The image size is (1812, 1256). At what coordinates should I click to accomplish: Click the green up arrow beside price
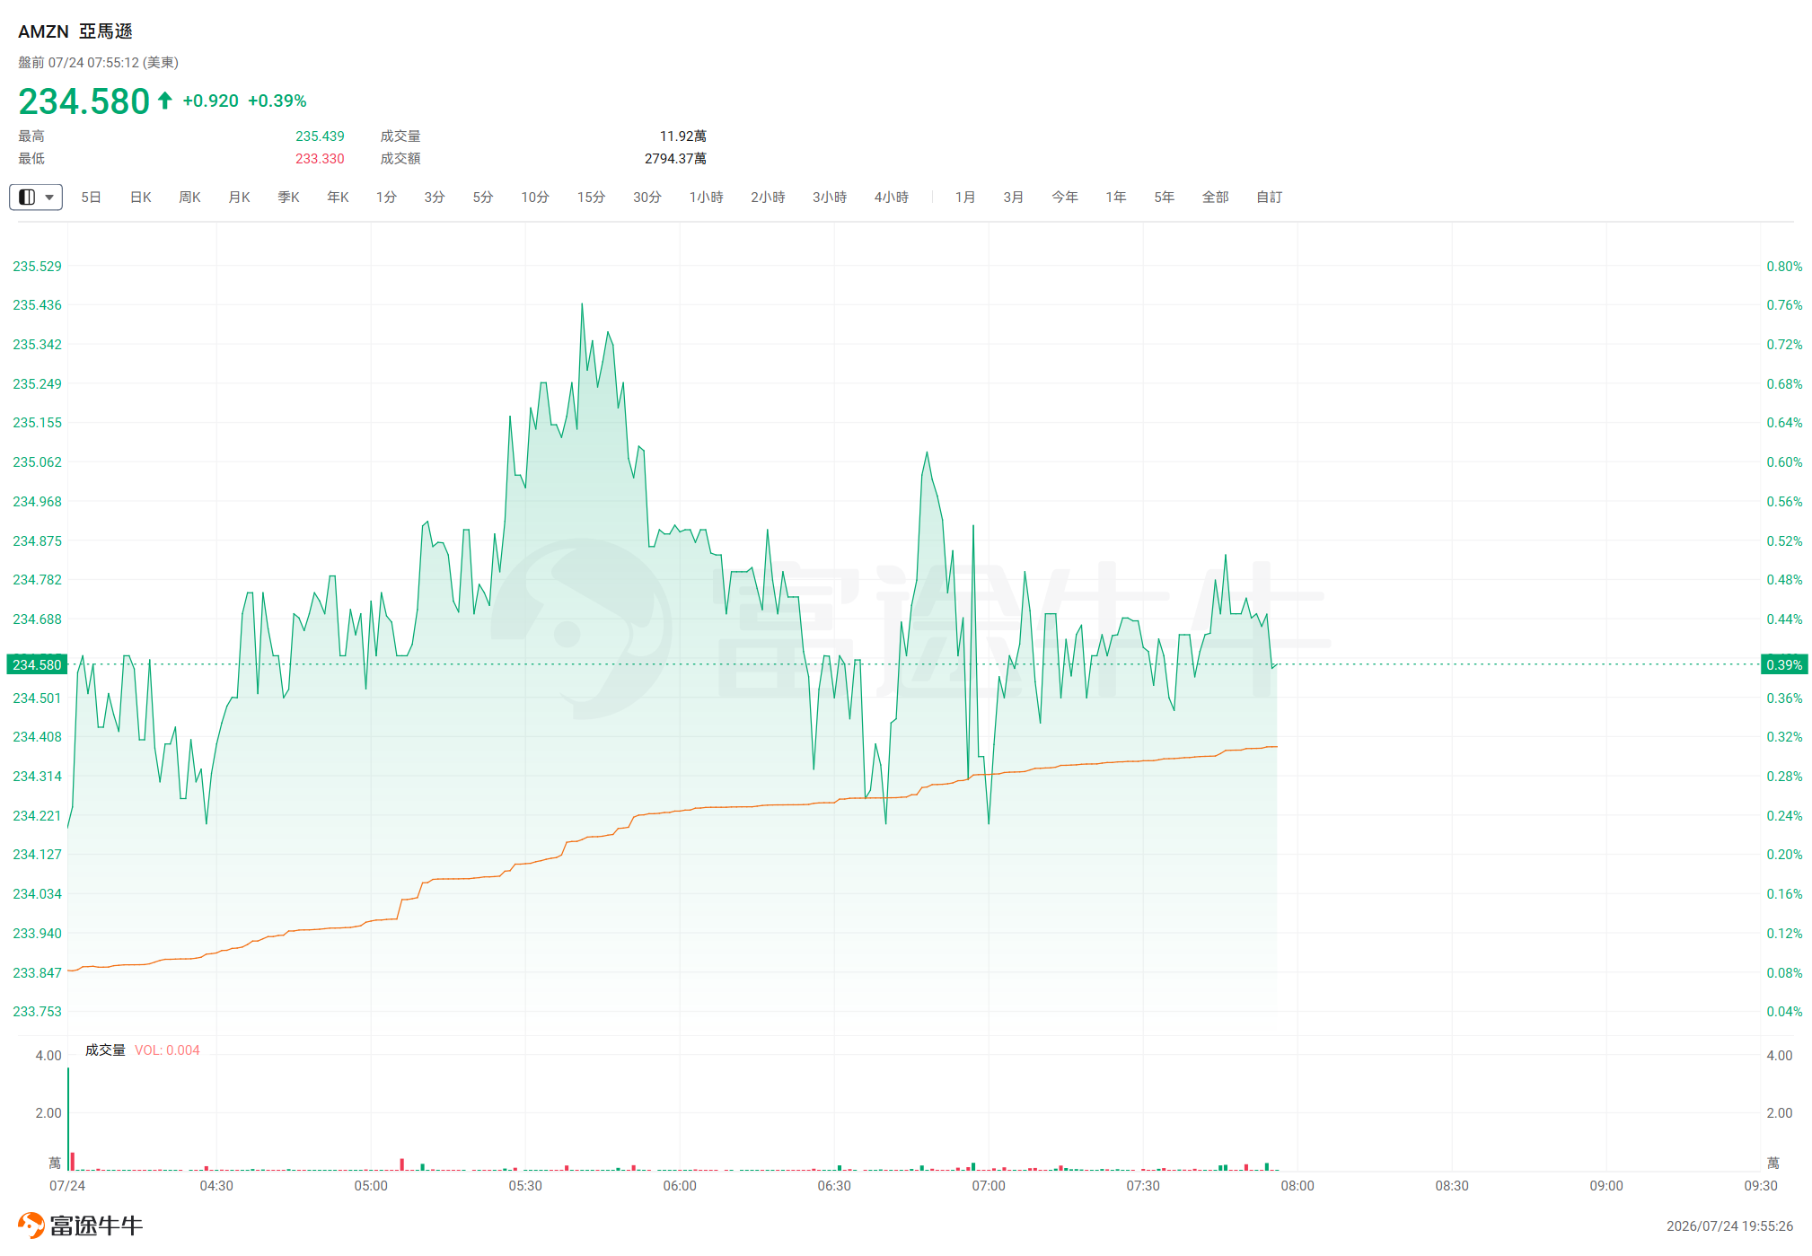(165, 101)
